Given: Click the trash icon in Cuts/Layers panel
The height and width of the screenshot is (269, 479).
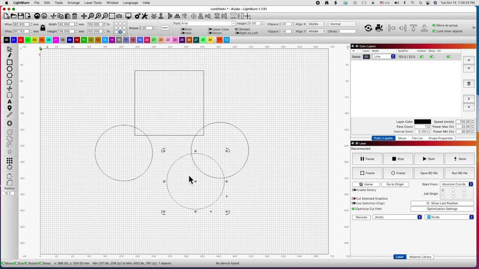Looking at the screenshot, I should (469, 84).
